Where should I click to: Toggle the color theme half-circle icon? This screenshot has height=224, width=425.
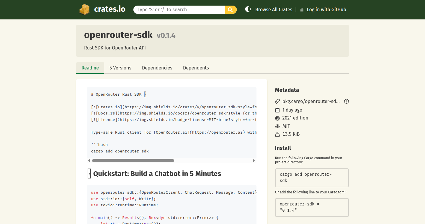(x=248, y=9)
